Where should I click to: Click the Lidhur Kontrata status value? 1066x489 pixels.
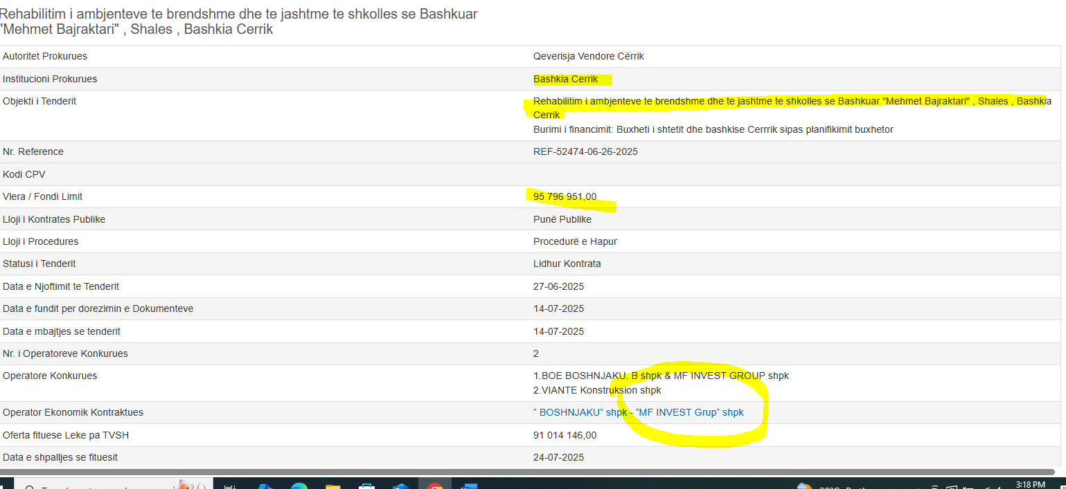567,264
